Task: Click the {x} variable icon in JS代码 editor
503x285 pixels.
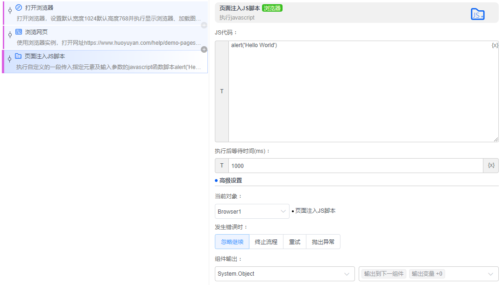Action: pos(495,45)
